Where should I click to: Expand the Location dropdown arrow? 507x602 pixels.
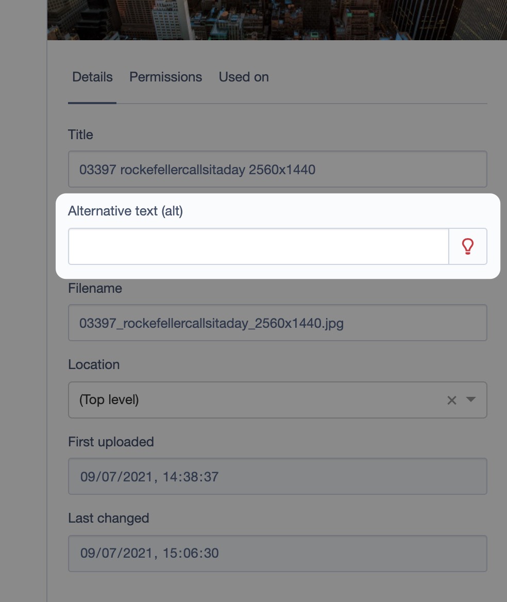click(470, 399)
